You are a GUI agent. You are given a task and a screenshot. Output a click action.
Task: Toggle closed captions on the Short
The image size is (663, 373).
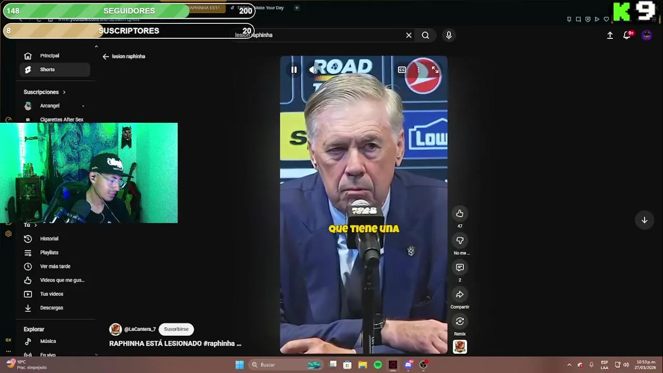401,69
